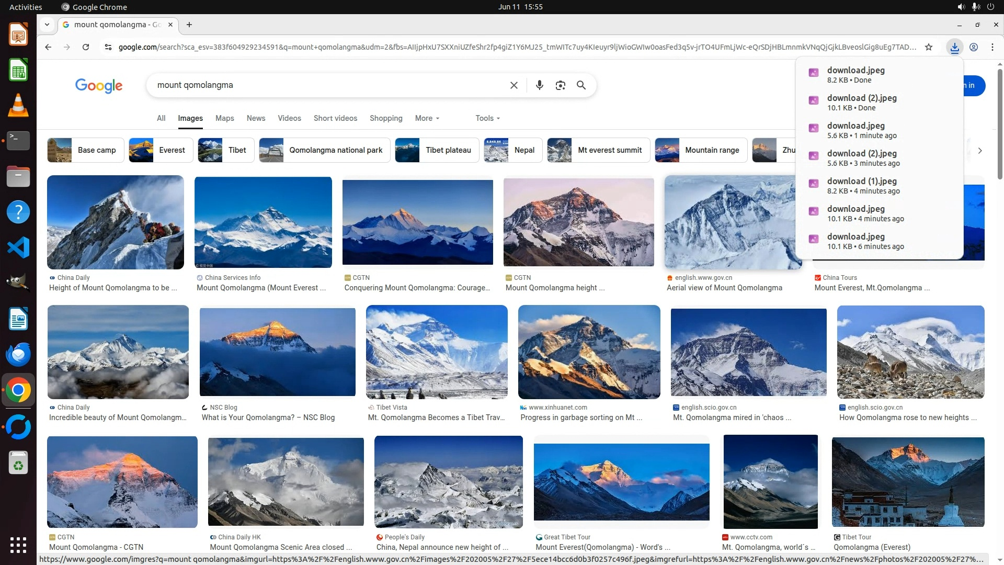Screen dimensions: 1004x565
Task: Expand the More search filters dropdown
Action: [427, 118]
